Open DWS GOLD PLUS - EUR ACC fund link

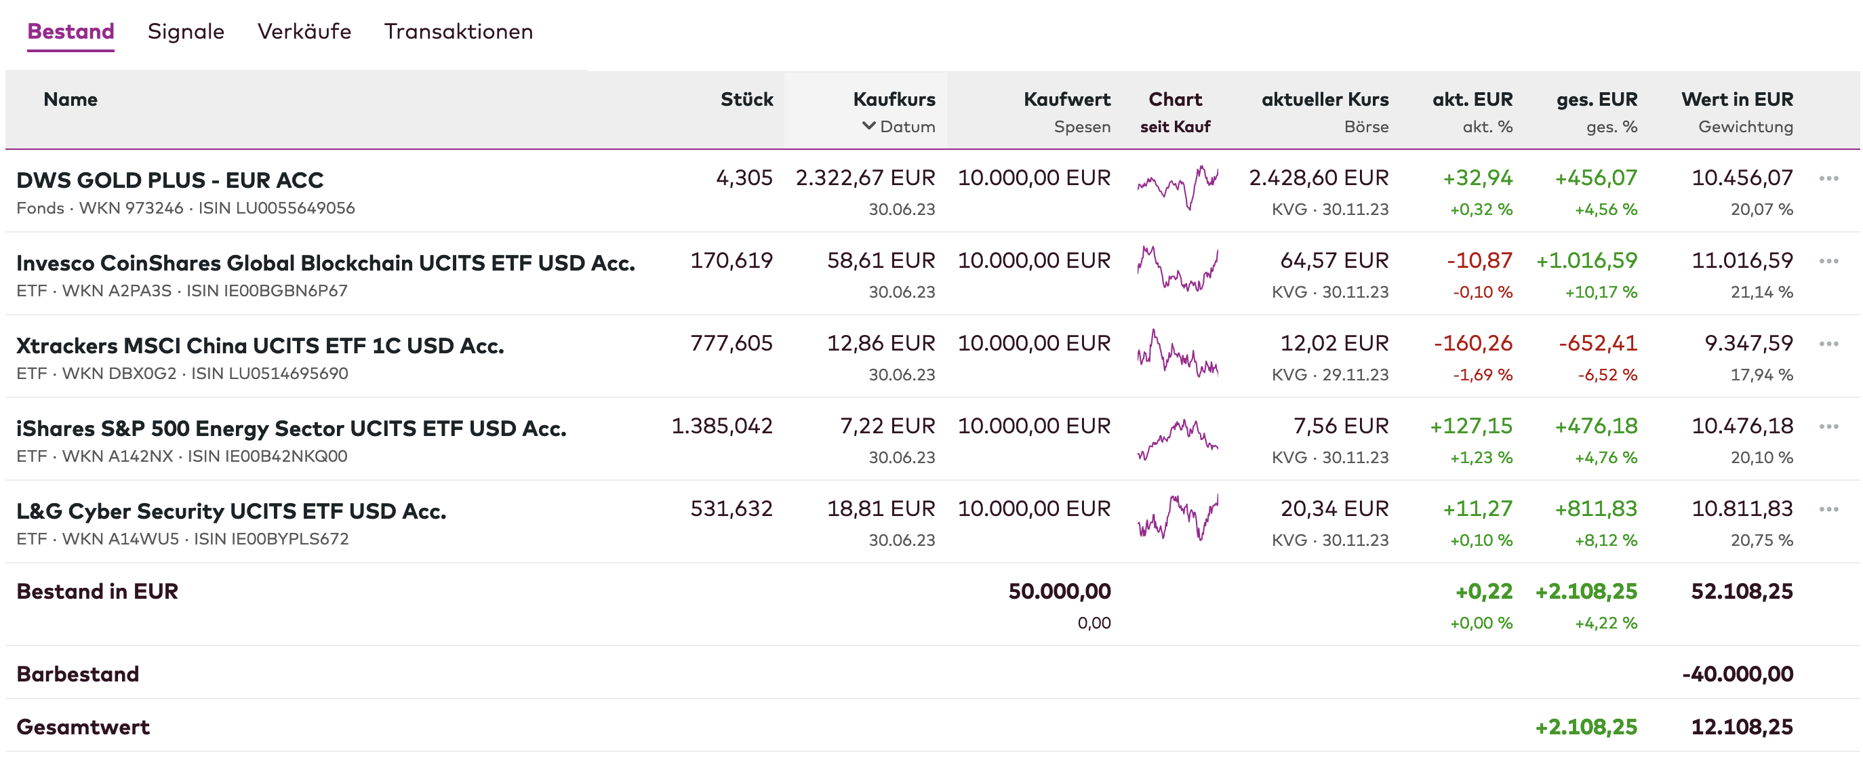point(170,180)
